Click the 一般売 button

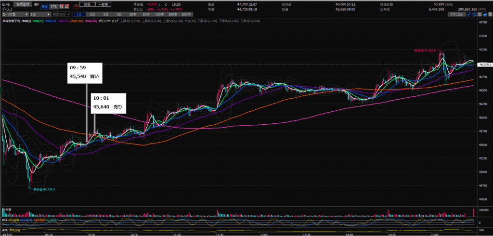[x=102, y=5]
